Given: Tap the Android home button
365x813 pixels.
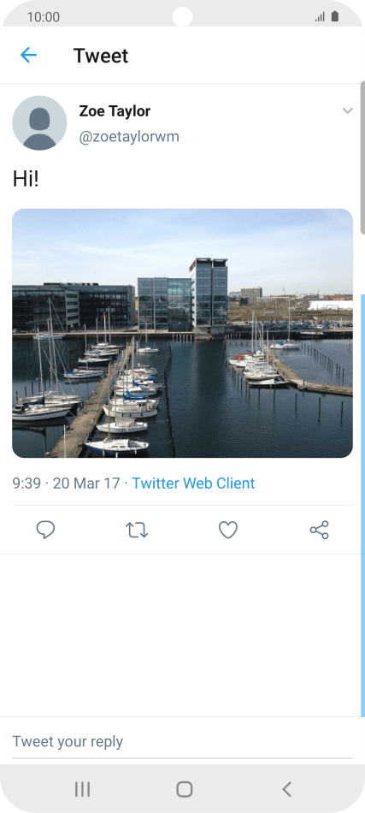Looking at the screenshot, I should click(185, 789).
